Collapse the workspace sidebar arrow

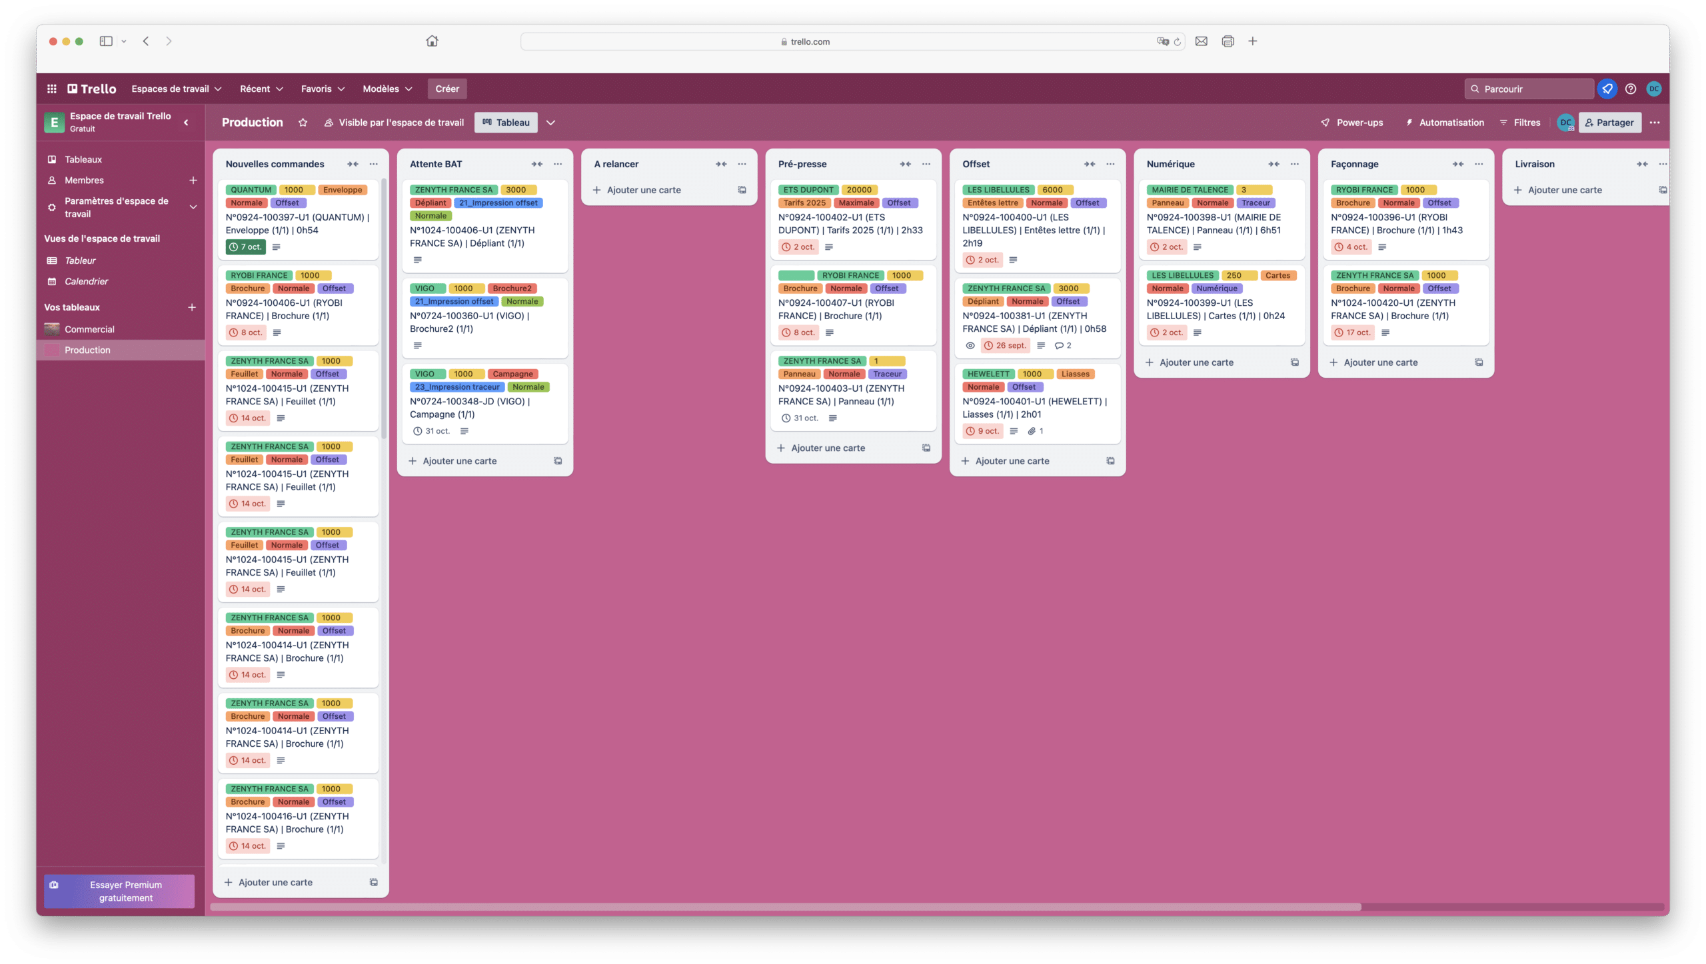186,123
